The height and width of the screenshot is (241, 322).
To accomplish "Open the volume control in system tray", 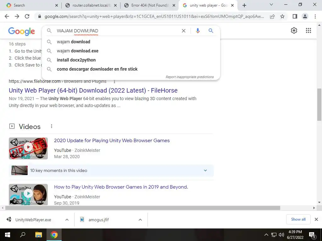I will coord(281,235).
